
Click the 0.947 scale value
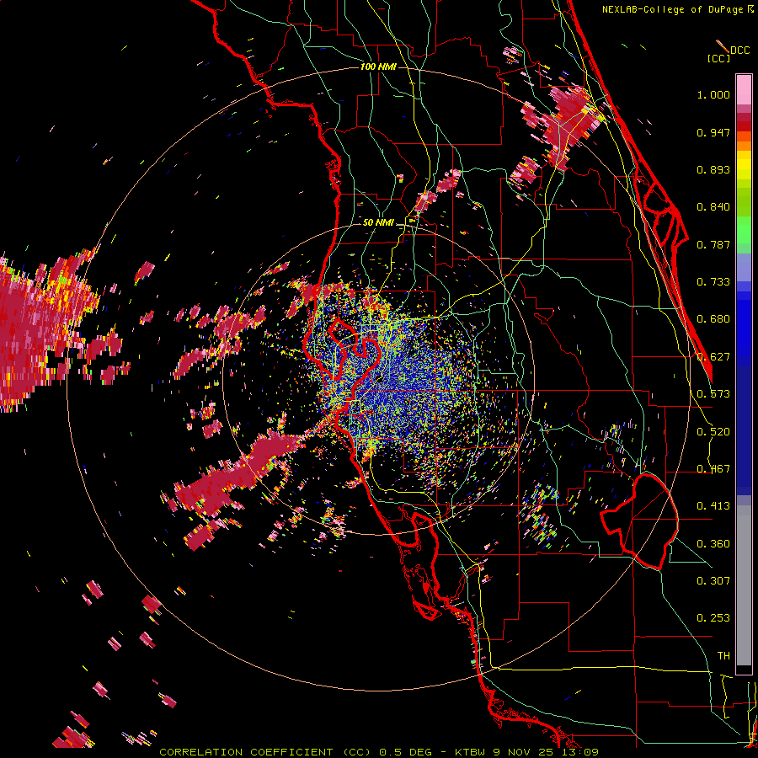point(713,132)
